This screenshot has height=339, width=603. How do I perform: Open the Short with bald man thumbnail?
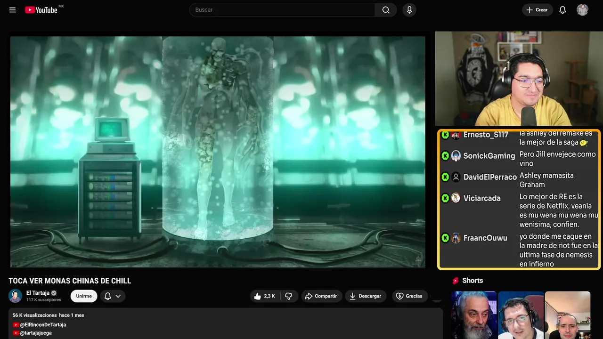(x=567, y=315)
